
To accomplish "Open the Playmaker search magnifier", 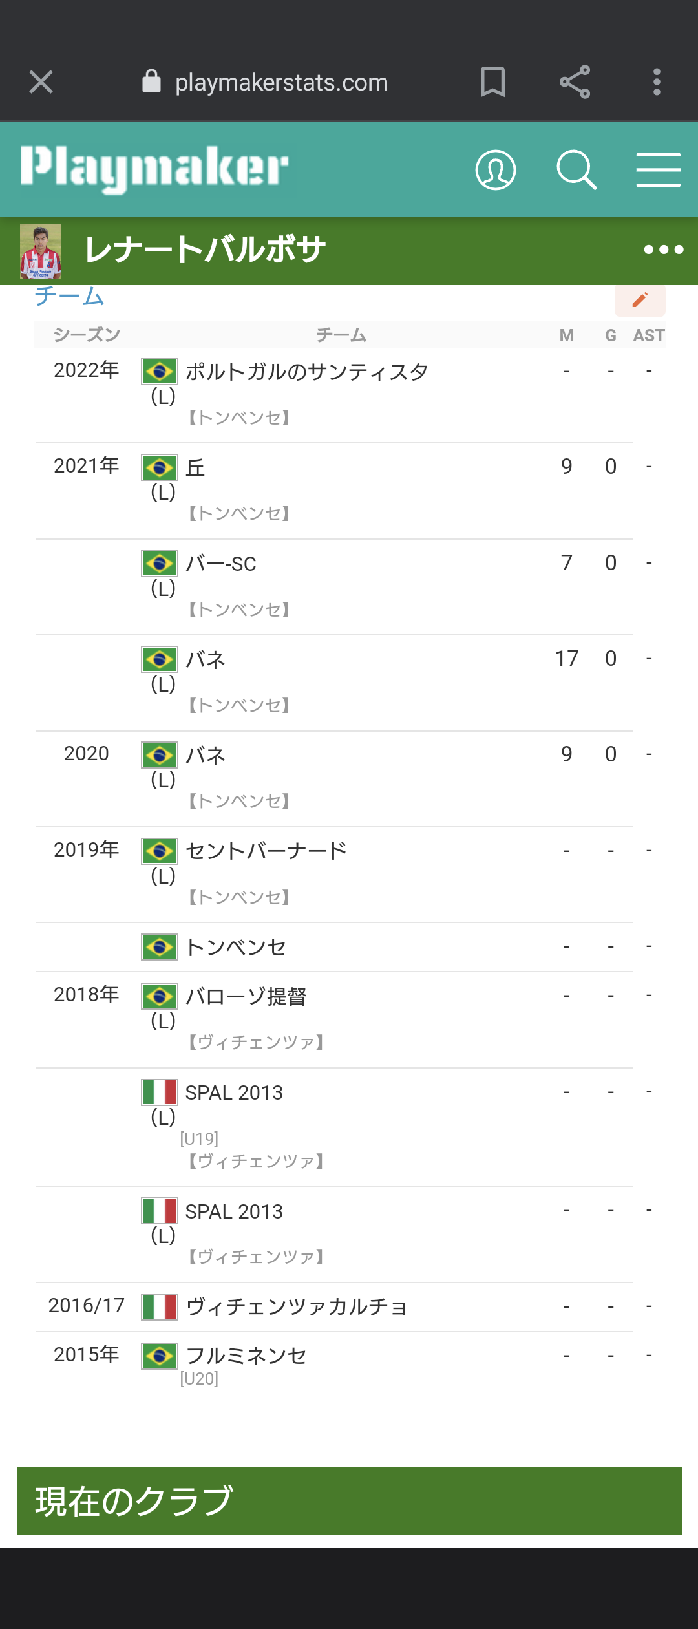I will pyautogui.click(x=576, y=170).
